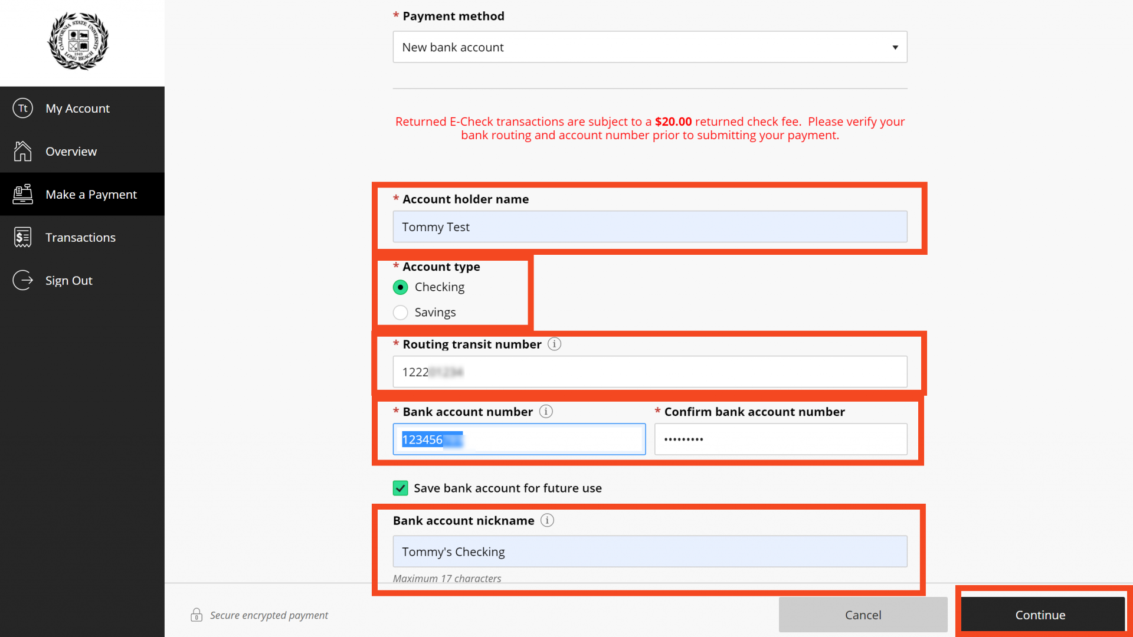Open the Payment method dropdown

649,47
